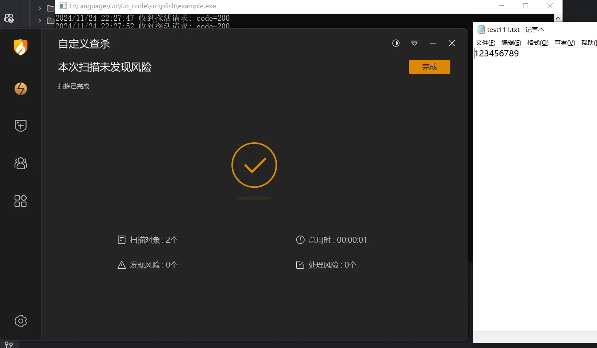Open the people access control section
597x348 pixels.
point(20,163)
